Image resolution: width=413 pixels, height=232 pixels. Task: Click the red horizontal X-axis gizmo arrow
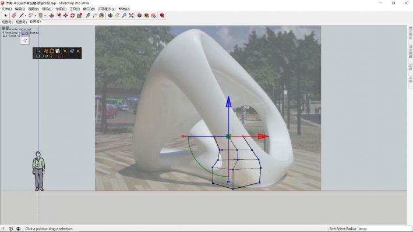(x=263, y=136)
